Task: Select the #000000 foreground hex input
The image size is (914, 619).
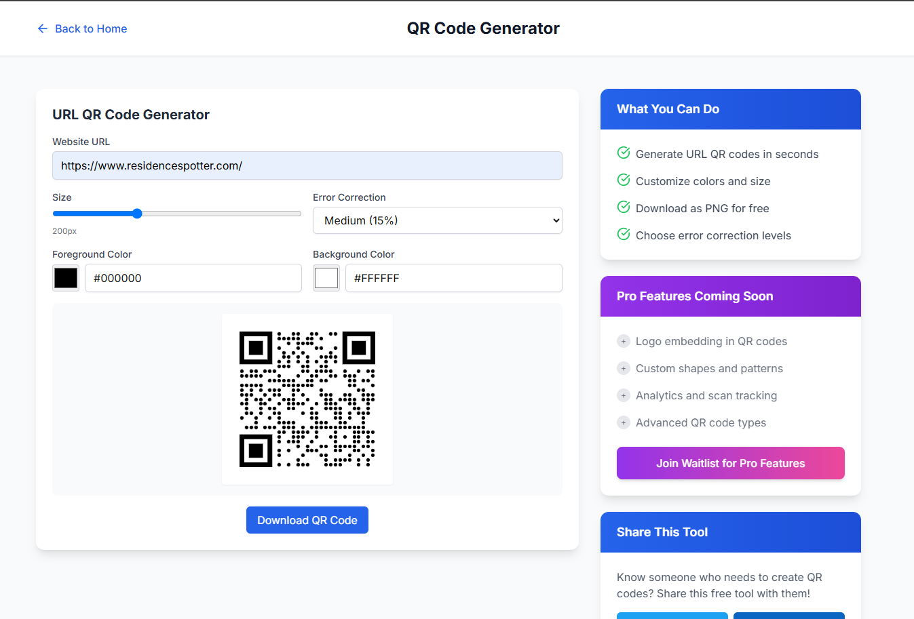Action: [x=193, y=278]
